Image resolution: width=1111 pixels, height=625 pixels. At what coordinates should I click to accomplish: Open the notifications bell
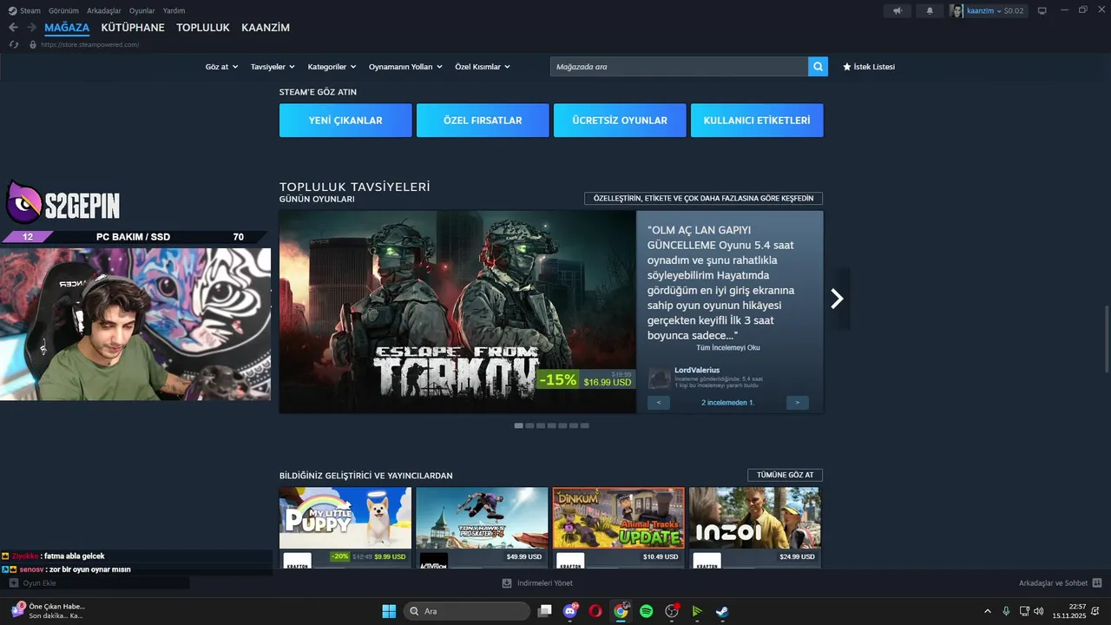tap(930, 10)
